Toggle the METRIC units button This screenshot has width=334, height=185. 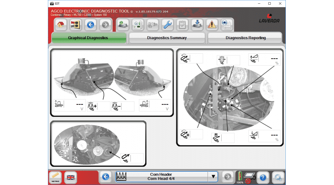pyautogui.click(x=55, y=177)
